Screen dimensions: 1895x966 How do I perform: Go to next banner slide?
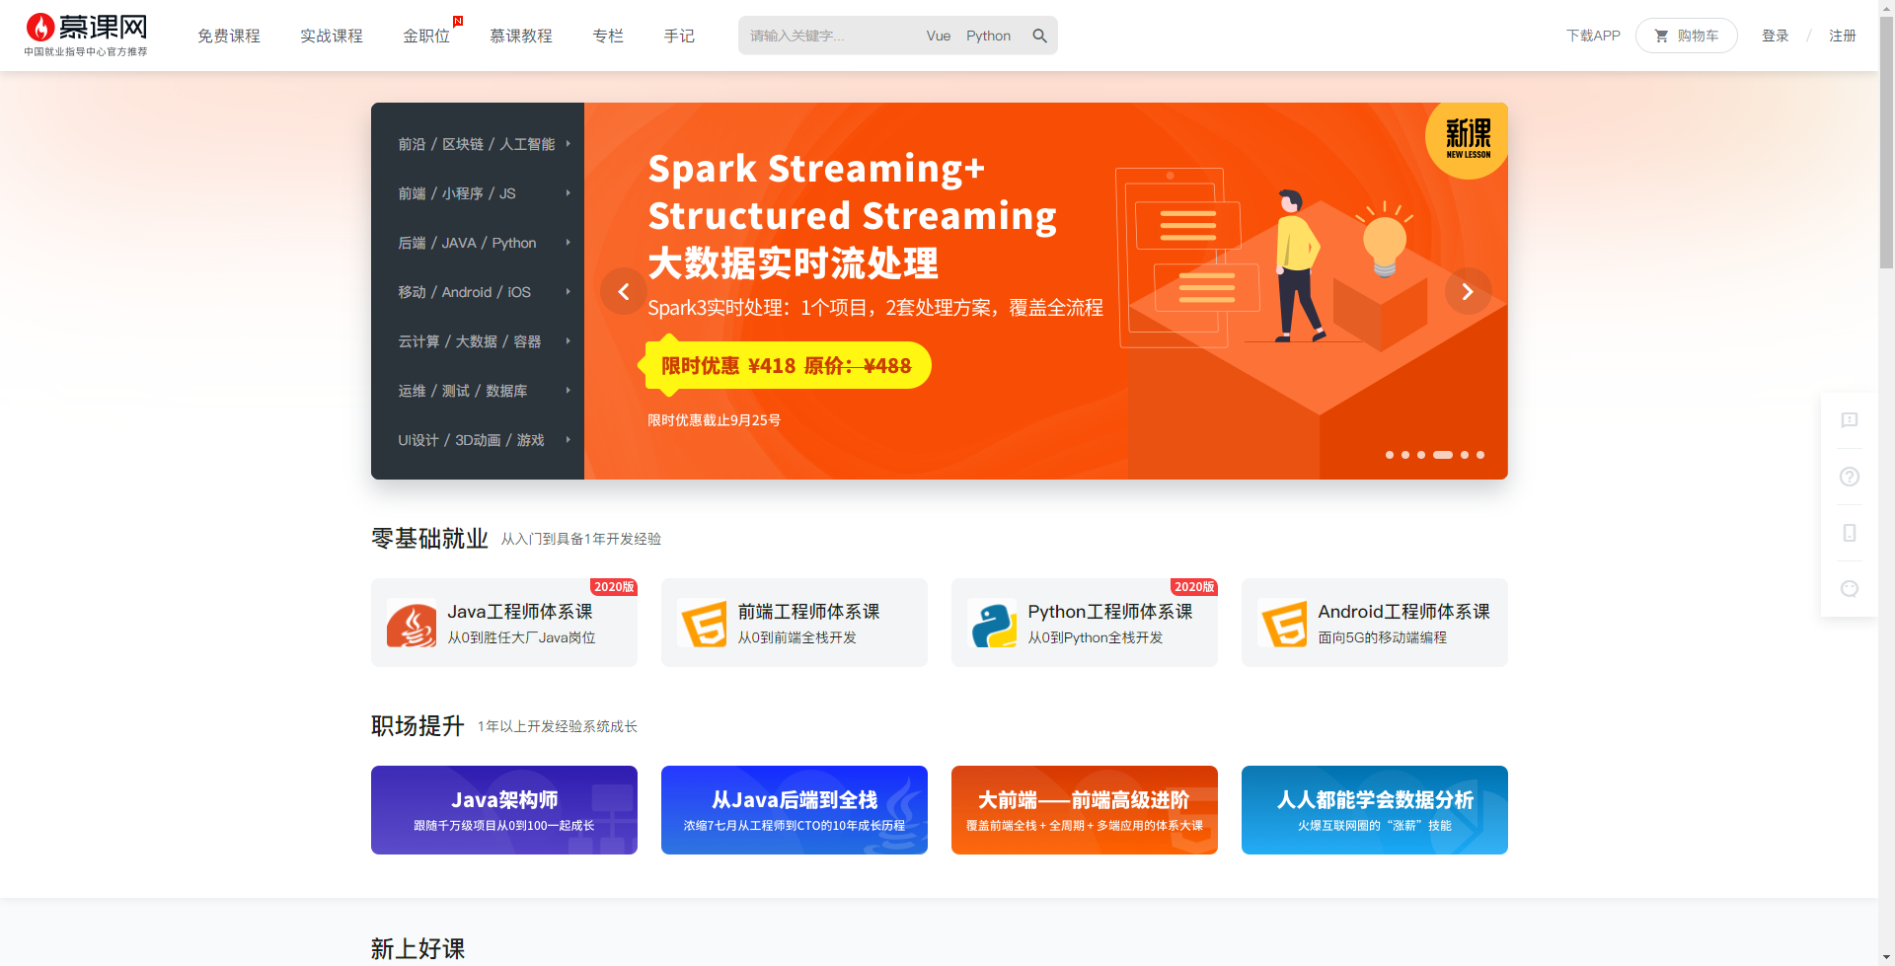[x=1468, y=291]
